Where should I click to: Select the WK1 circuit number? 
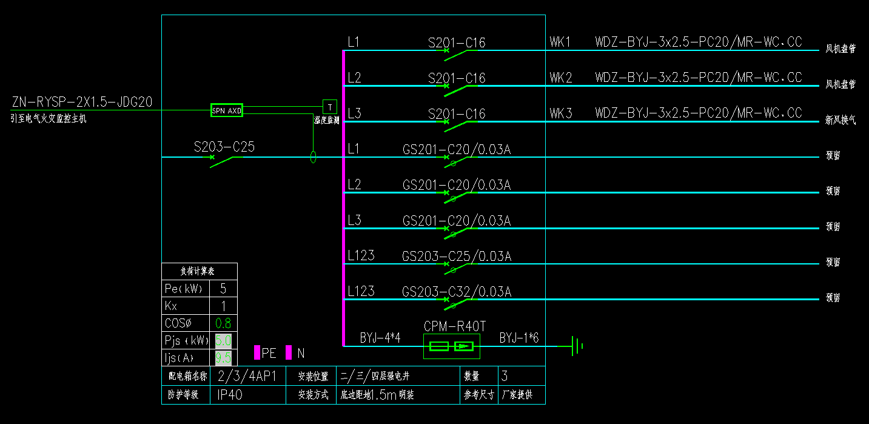point(561,42)
